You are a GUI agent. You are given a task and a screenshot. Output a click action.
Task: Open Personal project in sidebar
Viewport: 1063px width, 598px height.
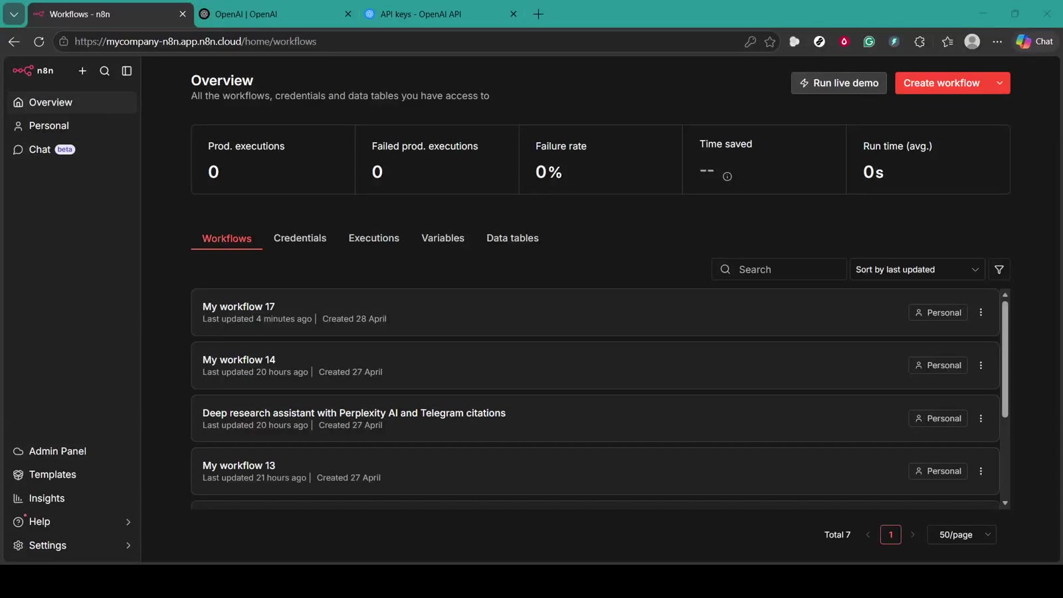[72, 126]
